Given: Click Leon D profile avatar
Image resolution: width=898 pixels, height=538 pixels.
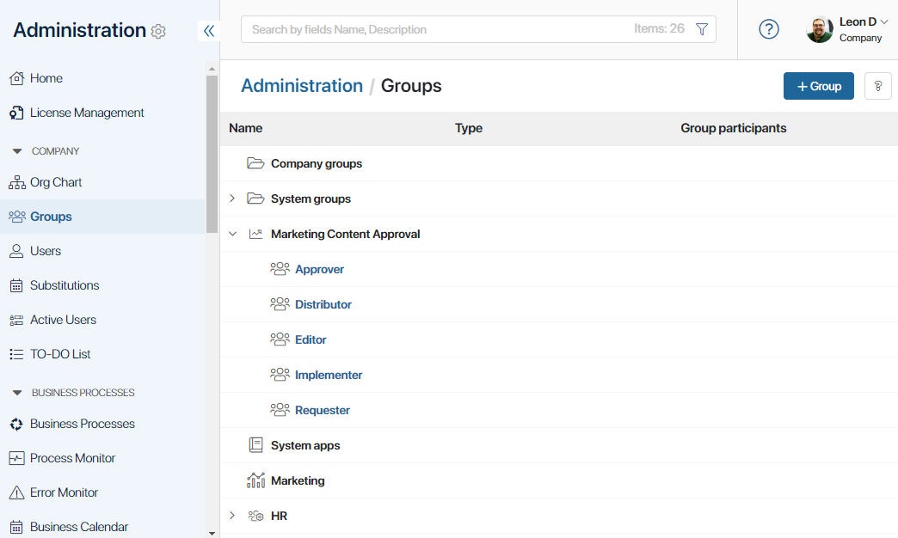Looking at the screenshot, I should [820, 30].
